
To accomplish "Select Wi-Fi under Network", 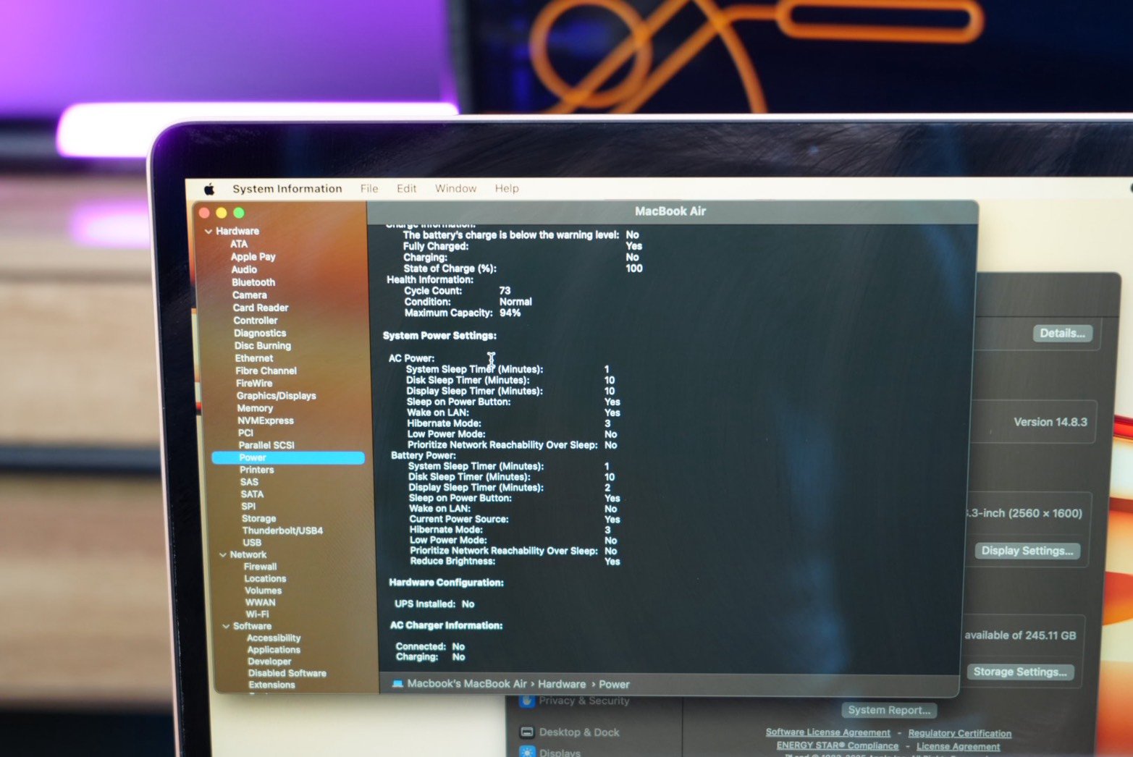I will pos(257,614).
